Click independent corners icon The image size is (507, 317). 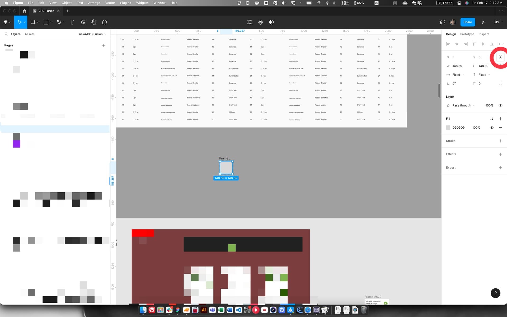pos(500,83)
